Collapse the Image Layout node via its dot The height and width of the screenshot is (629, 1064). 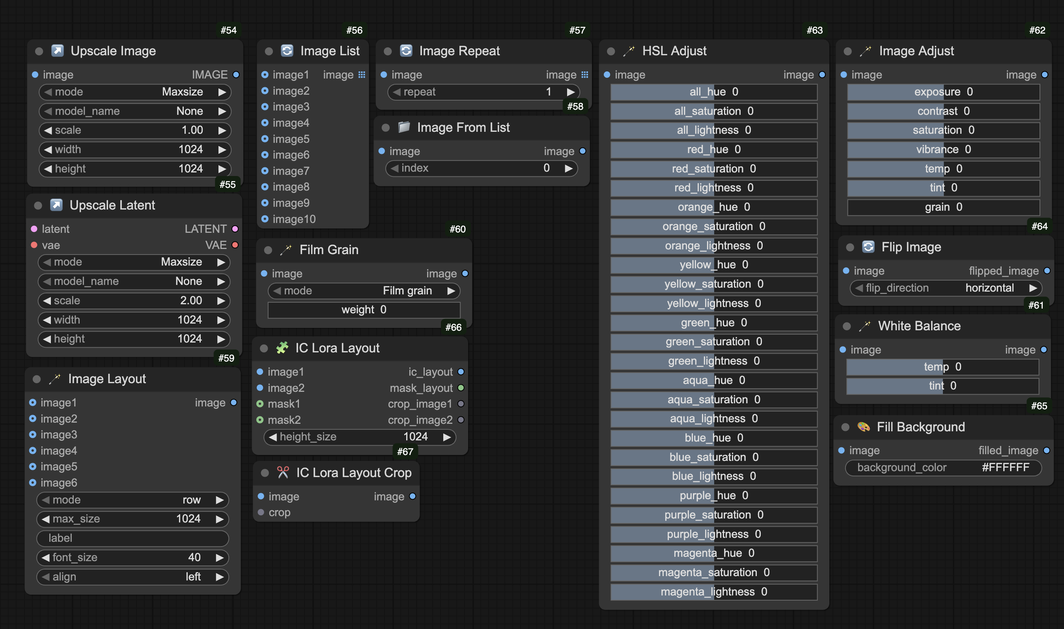tap(37, 379)
